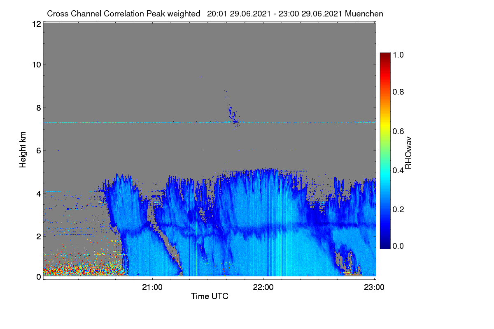Click the 0.8 colorbar tick label

(x=399, y=92)
